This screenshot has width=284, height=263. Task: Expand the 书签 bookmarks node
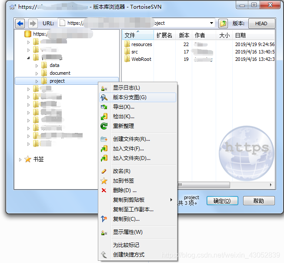point(20,160)
